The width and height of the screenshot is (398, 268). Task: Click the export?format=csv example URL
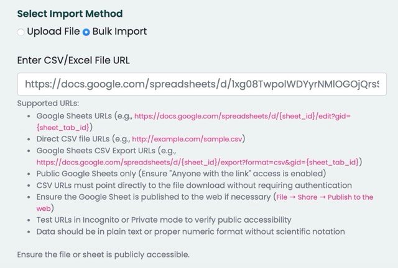199,162
